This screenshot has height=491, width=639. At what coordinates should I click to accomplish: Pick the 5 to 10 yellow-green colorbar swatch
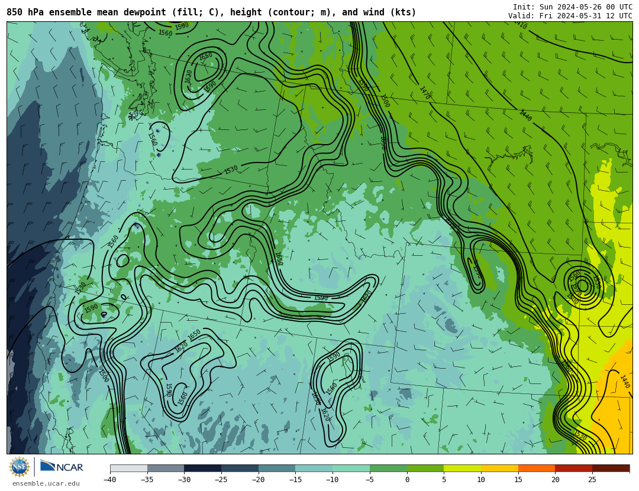click(463, 468)
